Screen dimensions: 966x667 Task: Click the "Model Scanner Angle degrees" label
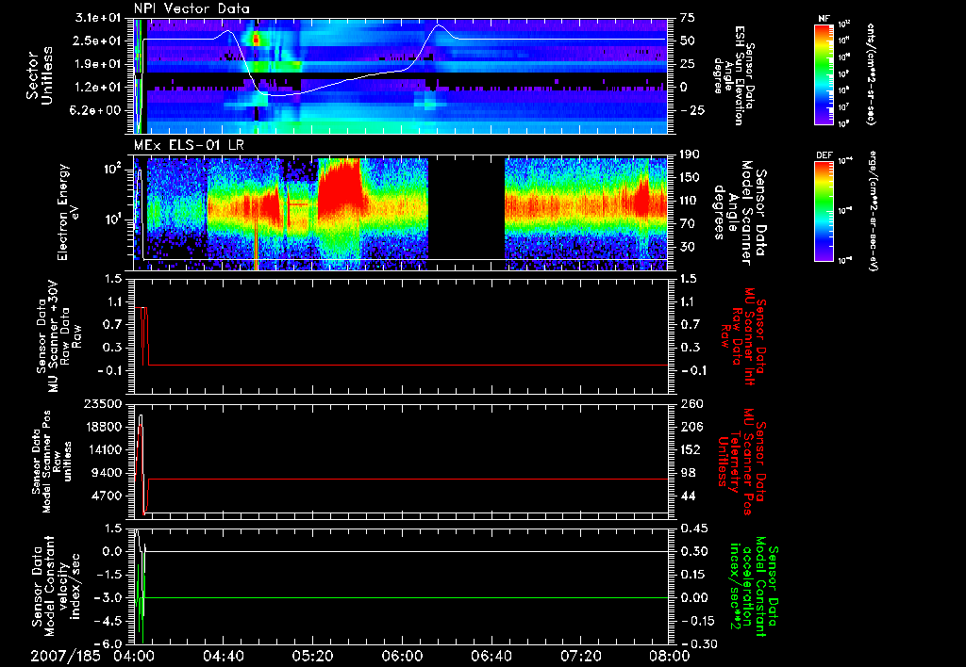741,214
